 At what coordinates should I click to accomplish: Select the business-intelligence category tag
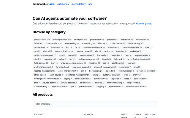94,47
